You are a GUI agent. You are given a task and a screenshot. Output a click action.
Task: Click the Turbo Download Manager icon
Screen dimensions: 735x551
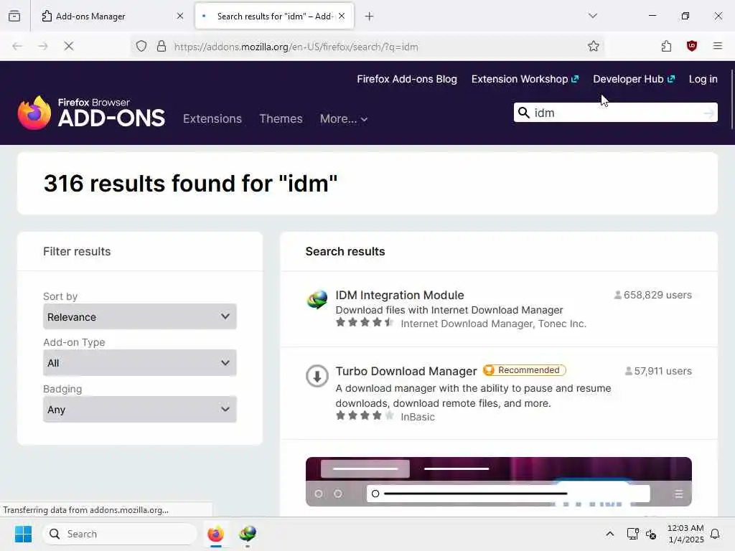[x=317, y=376]
